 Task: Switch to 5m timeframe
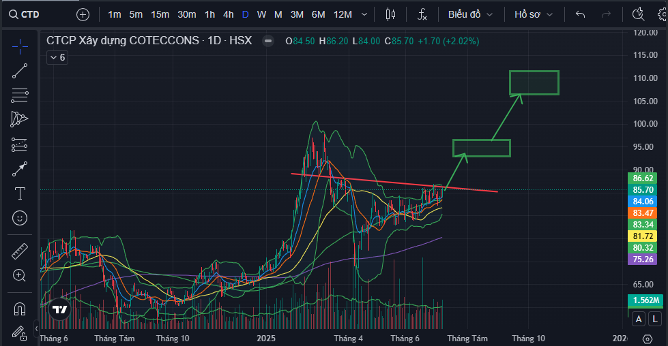coord(136,14)
